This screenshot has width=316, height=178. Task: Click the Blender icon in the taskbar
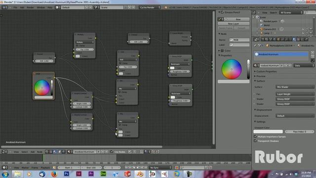(140, 174)
